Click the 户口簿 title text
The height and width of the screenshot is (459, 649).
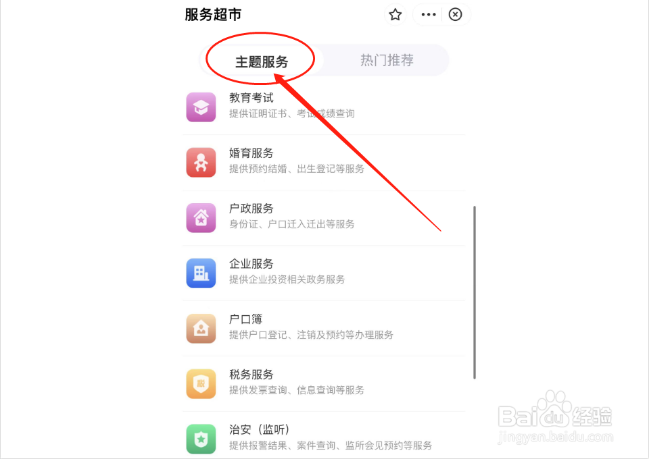tap(245, 319)
